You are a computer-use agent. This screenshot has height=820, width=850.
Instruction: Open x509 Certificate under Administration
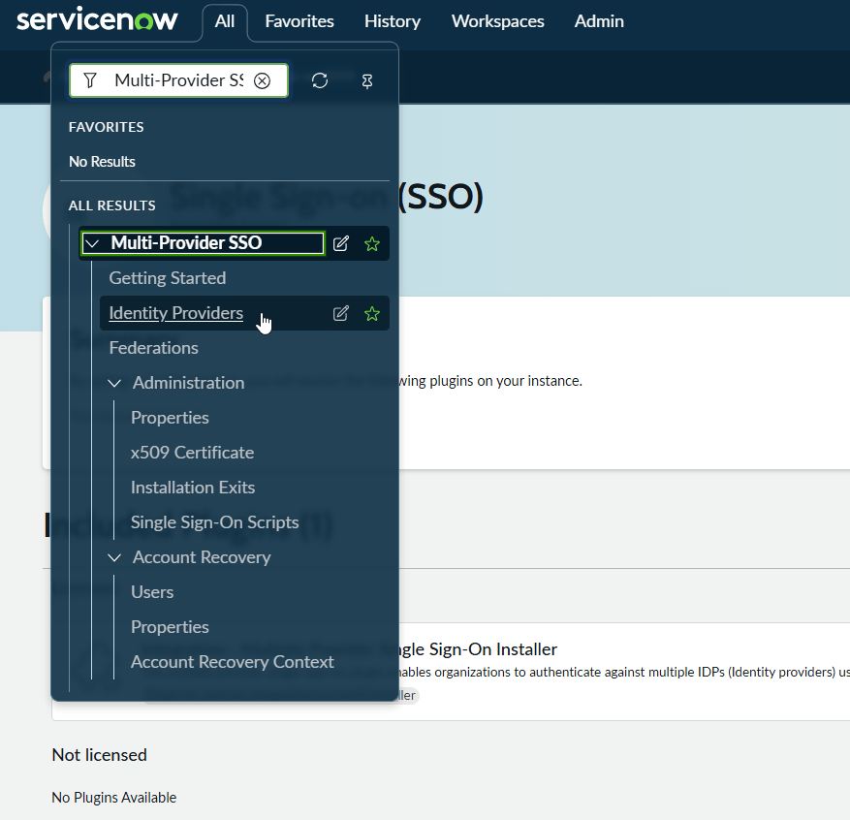192,453
